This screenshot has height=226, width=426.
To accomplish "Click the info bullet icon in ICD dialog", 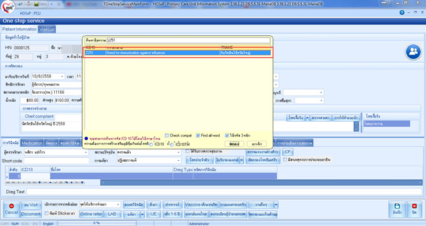I will coord(86,138).
